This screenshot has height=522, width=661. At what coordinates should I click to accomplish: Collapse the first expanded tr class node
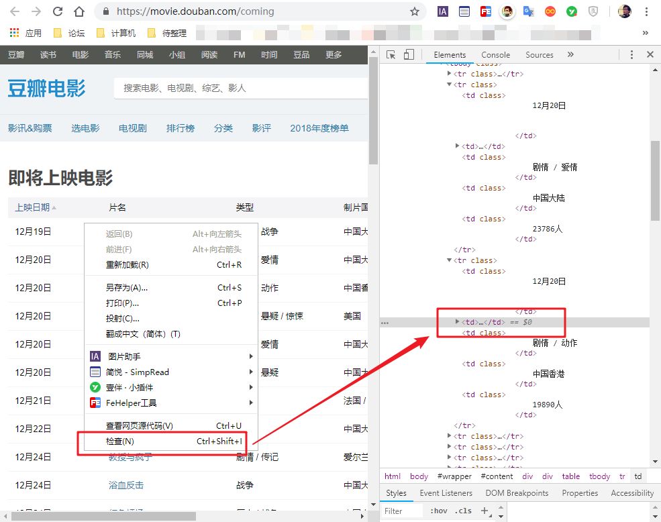coord(449,85)
